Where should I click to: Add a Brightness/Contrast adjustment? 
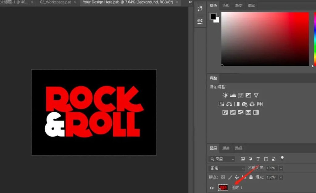[x=225, y=96]
